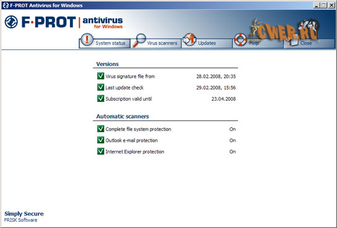Image resolution: width=337 pixels, height=228 pixels.
Task: Click 'Outlook e-mail protection' text
Action: click(x=132, y=140)
